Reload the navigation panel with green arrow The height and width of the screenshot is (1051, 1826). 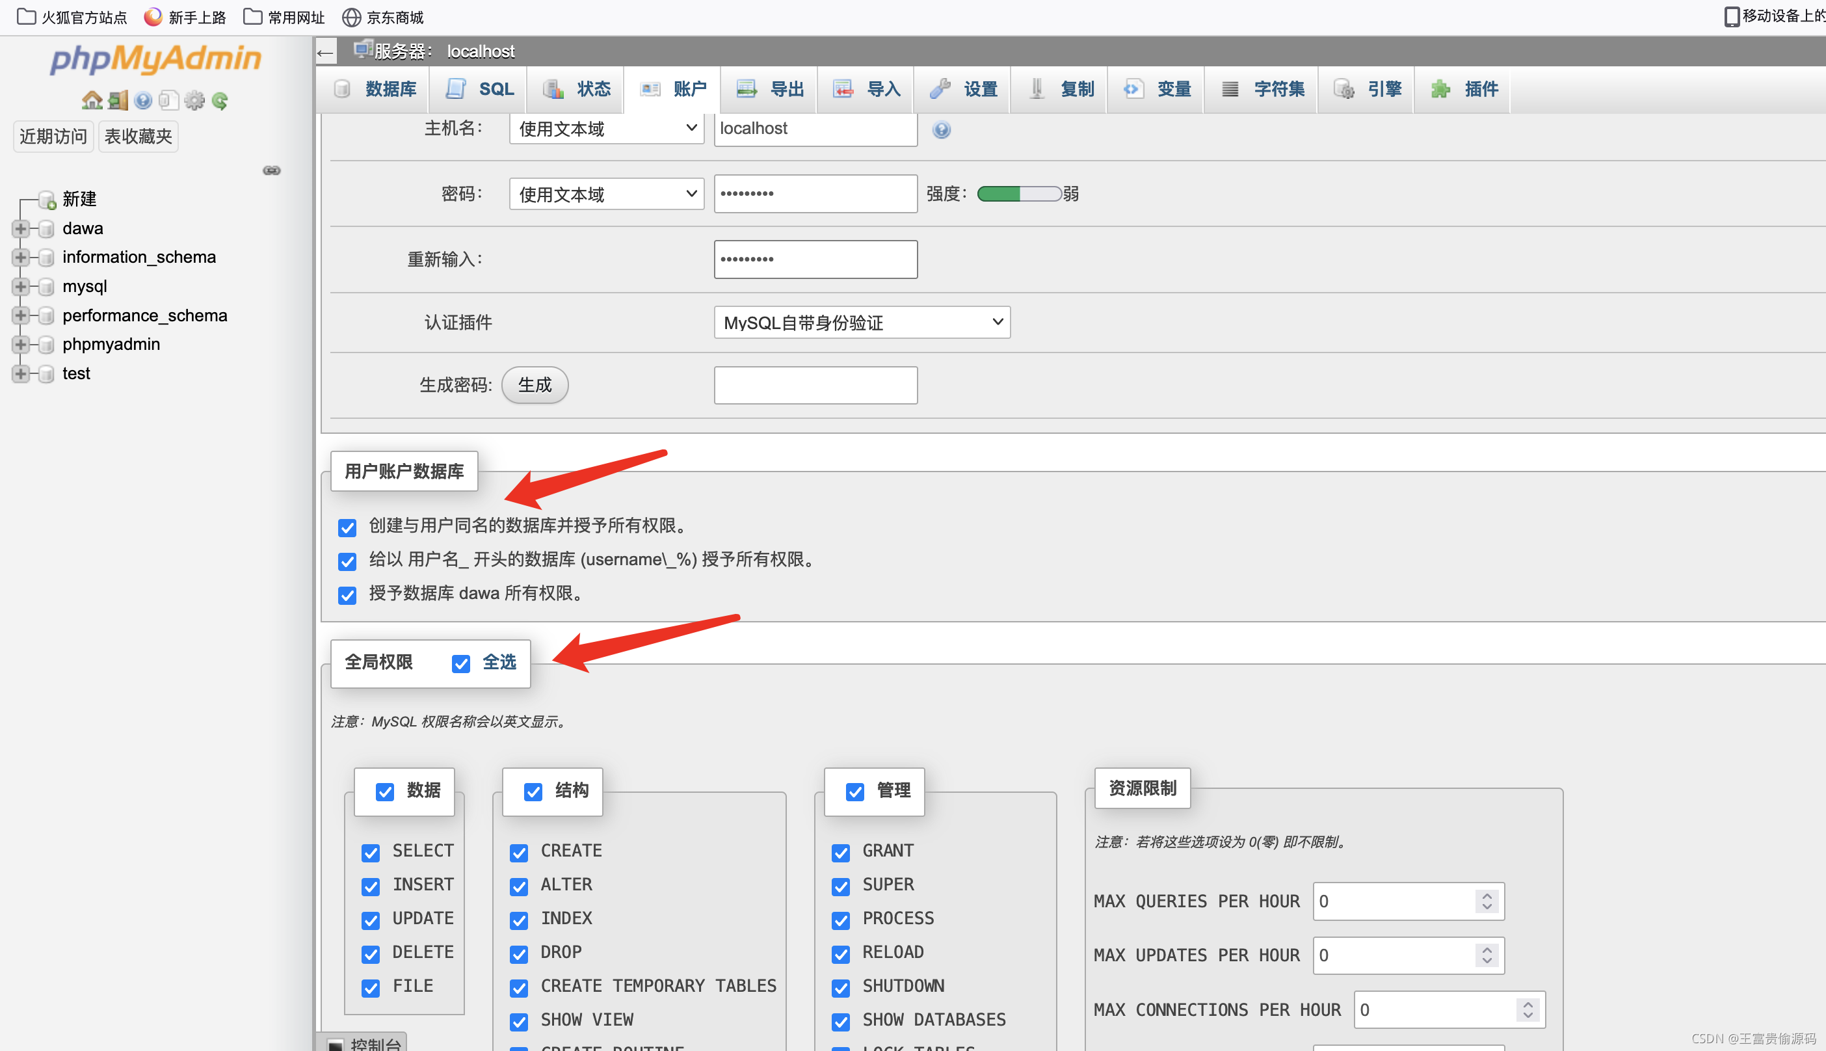(x=220, y=100)
